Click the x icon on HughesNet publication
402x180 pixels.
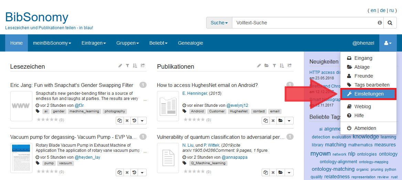tap(273, 121)
